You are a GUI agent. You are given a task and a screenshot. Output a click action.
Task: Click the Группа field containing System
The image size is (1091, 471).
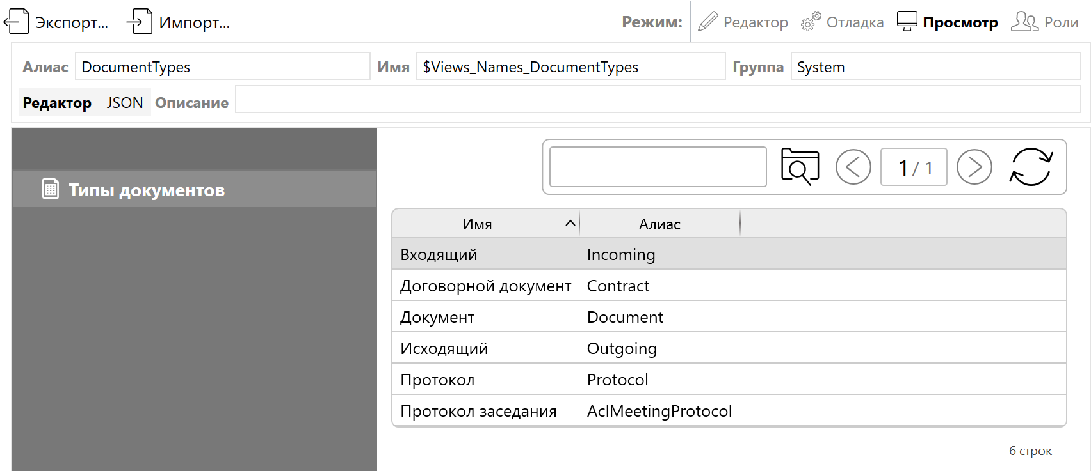(x=935, y=67)
